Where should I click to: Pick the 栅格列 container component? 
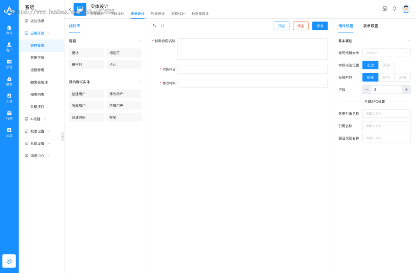tap(86, 65)
